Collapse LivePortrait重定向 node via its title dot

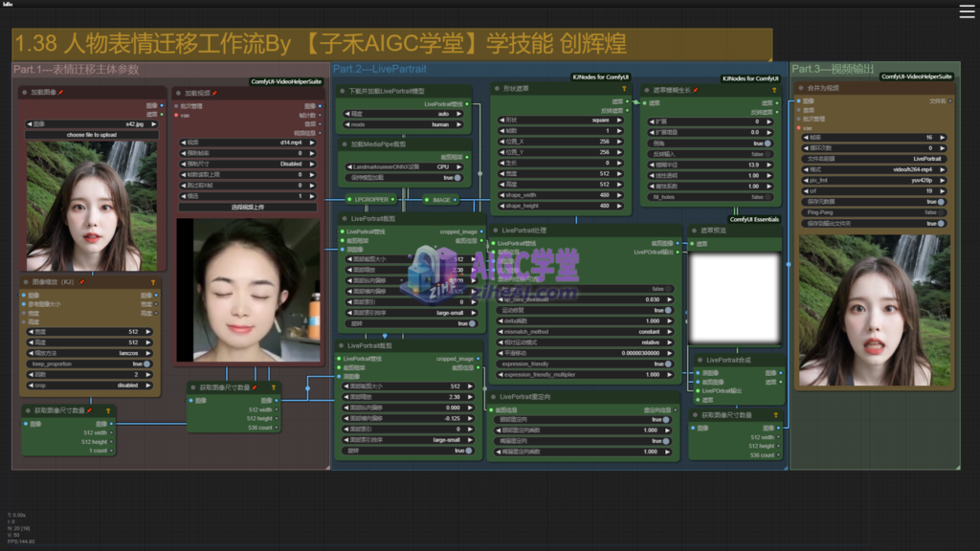tap(493, 397)
